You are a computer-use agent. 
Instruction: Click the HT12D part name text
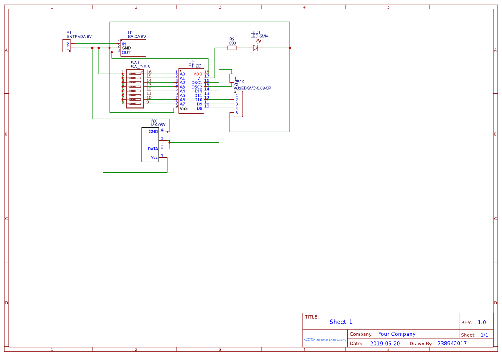(195, 66)
